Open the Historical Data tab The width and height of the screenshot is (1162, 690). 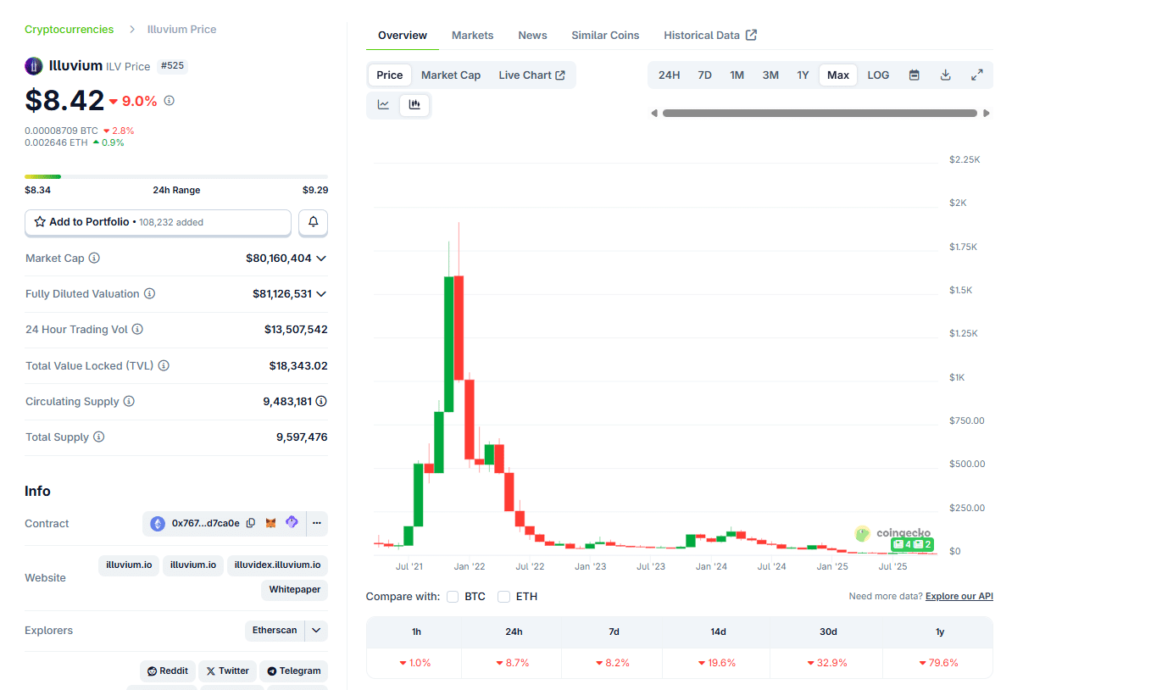[703, 35]
